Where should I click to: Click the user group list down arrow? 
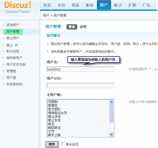[111, 135]
